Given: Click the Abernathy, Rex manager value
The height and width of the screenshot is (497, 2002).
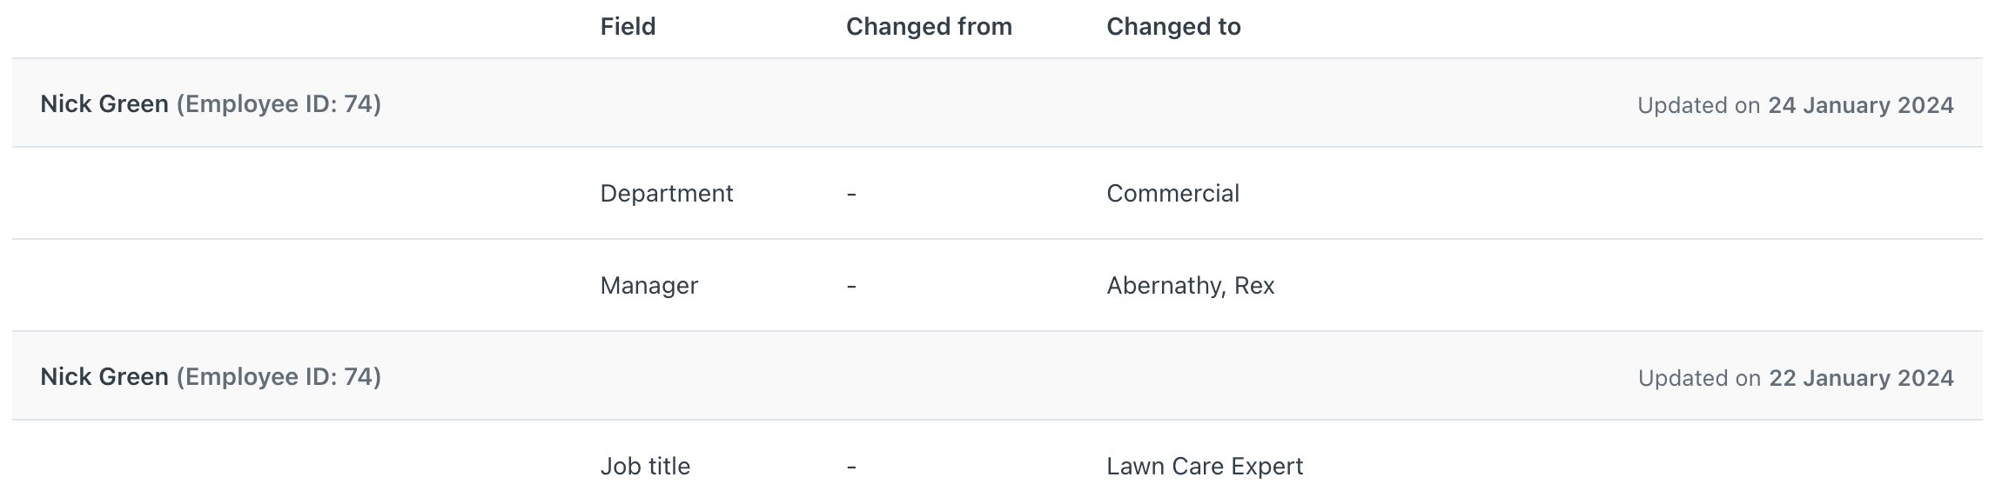Looking at the screenshot, I should pos(1190,285).
